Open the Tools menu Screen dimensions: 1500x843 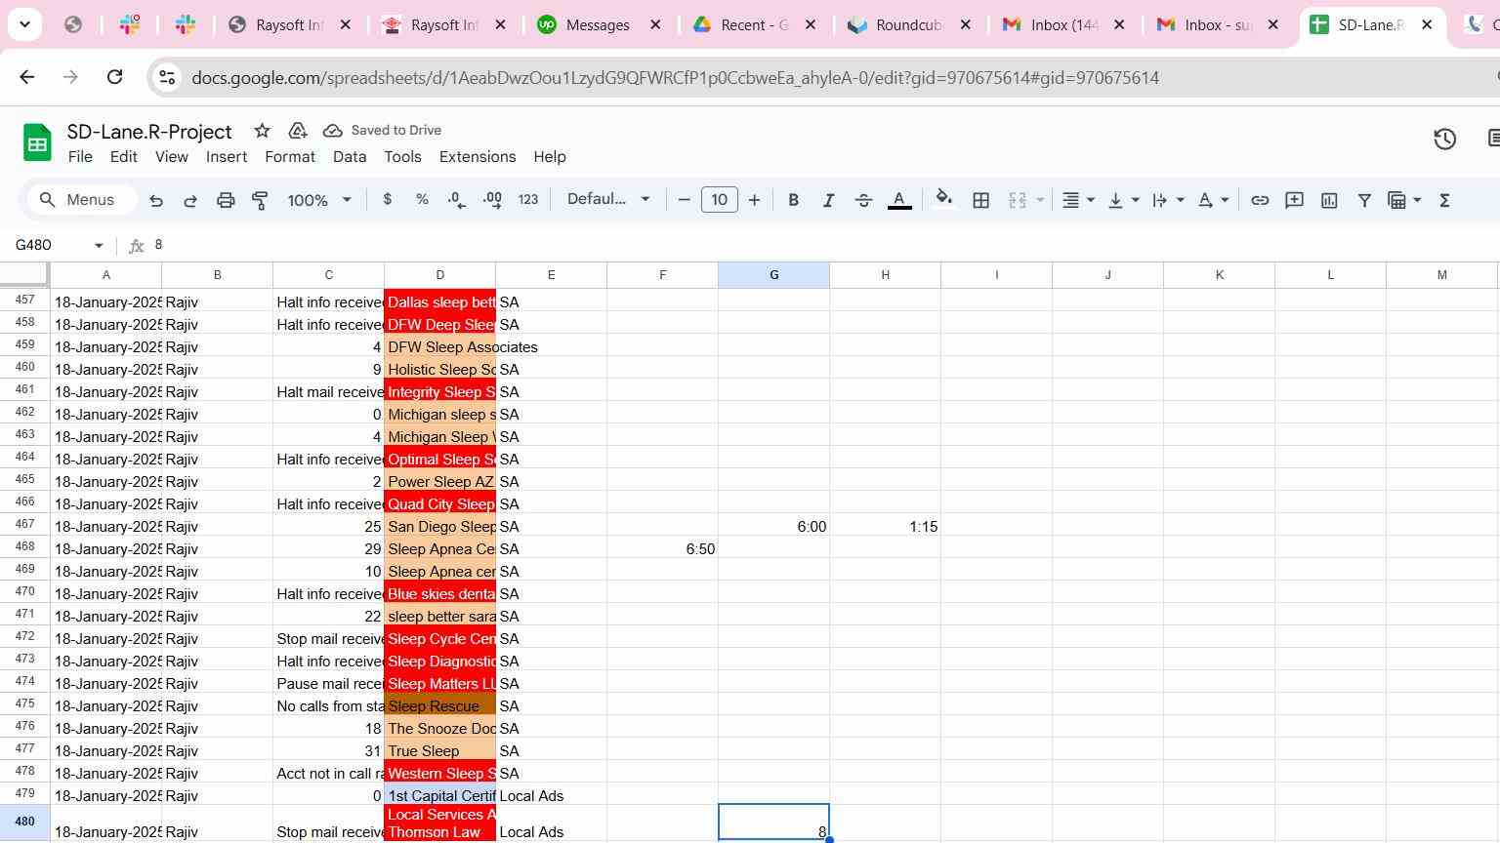tap(402, 157)
